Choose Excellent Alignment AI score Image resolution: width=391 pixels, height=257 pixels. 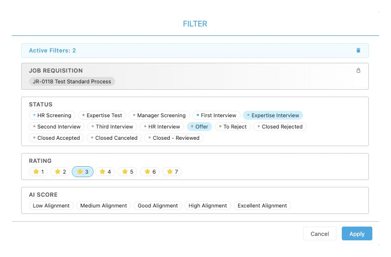tap(262, 206)
